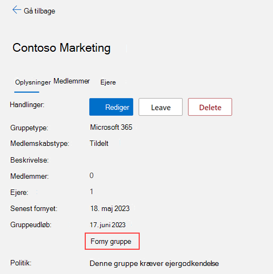Click the blue Rediger button

(x=111, y=107)
